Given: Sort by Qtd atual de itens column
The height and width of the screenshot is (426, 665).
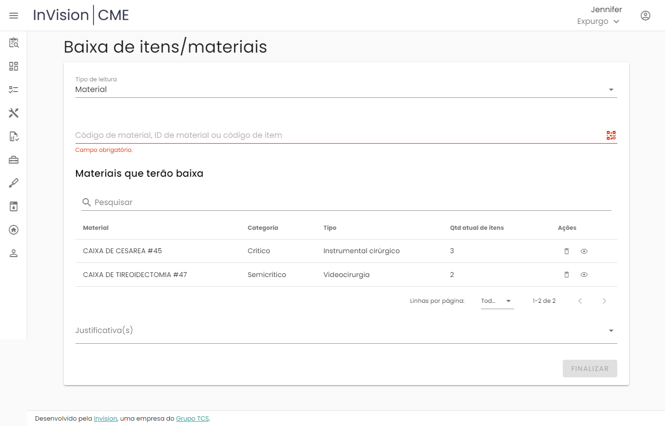Looking at the screenshot, I should pyautogui.click(x=477, y=228).
